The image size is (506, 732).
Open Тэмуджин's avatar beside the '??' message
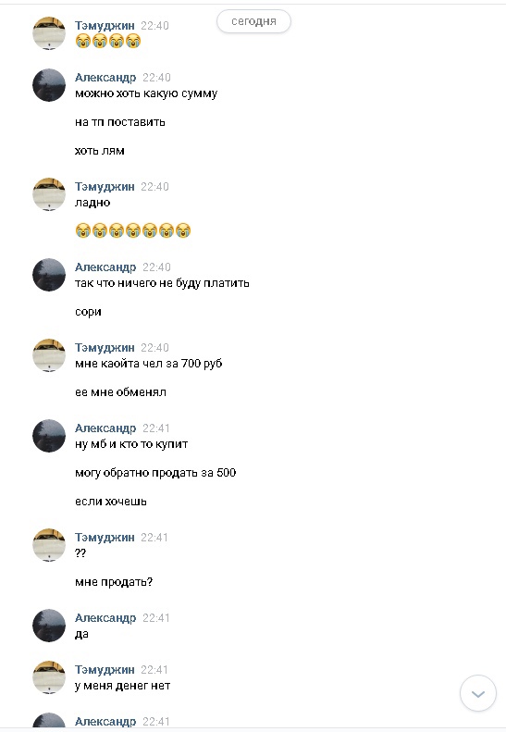[49, 545]
